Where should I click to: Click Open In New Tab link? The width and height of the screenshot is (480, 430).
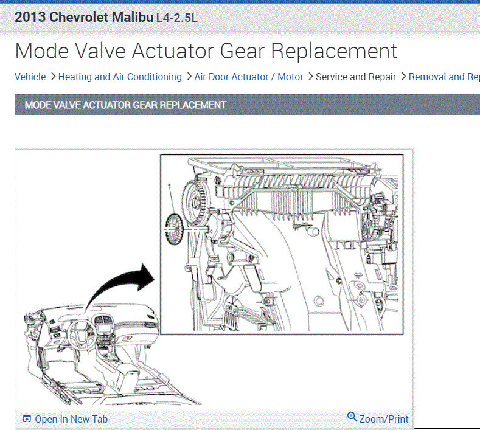(x=71, y=419)
